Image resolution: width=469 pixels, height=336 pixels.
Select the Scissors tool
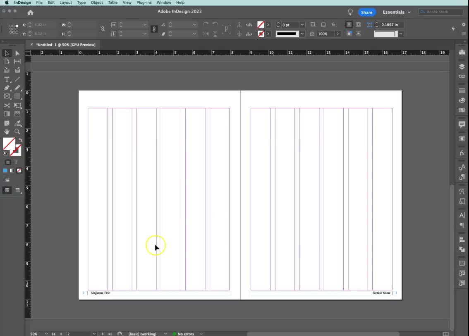tap(7, 105)
